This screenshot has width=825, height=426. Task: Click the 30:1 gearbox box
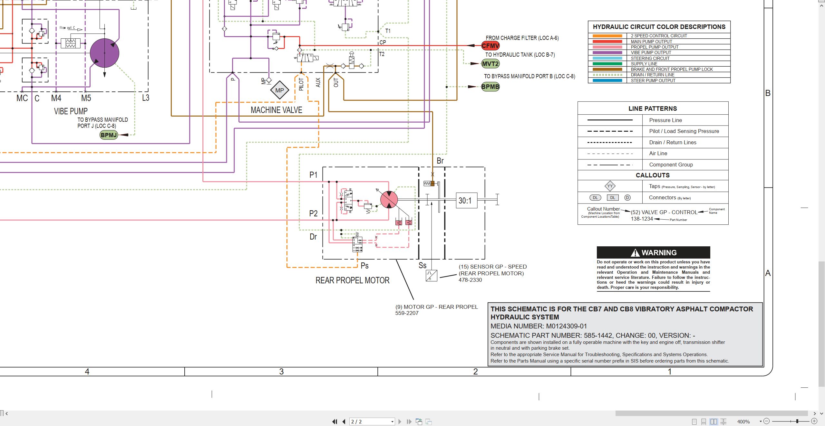(466, 201)
